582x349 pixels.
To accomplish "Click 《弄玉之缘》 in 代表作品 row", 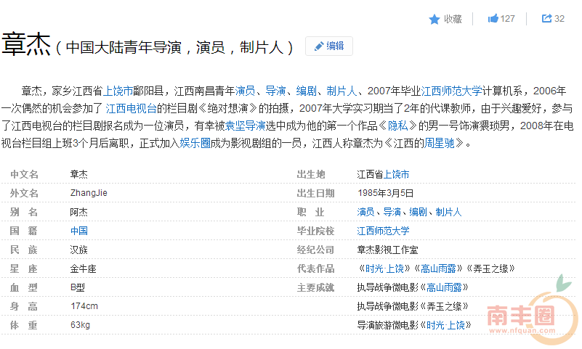I will (x=490, y=268).
